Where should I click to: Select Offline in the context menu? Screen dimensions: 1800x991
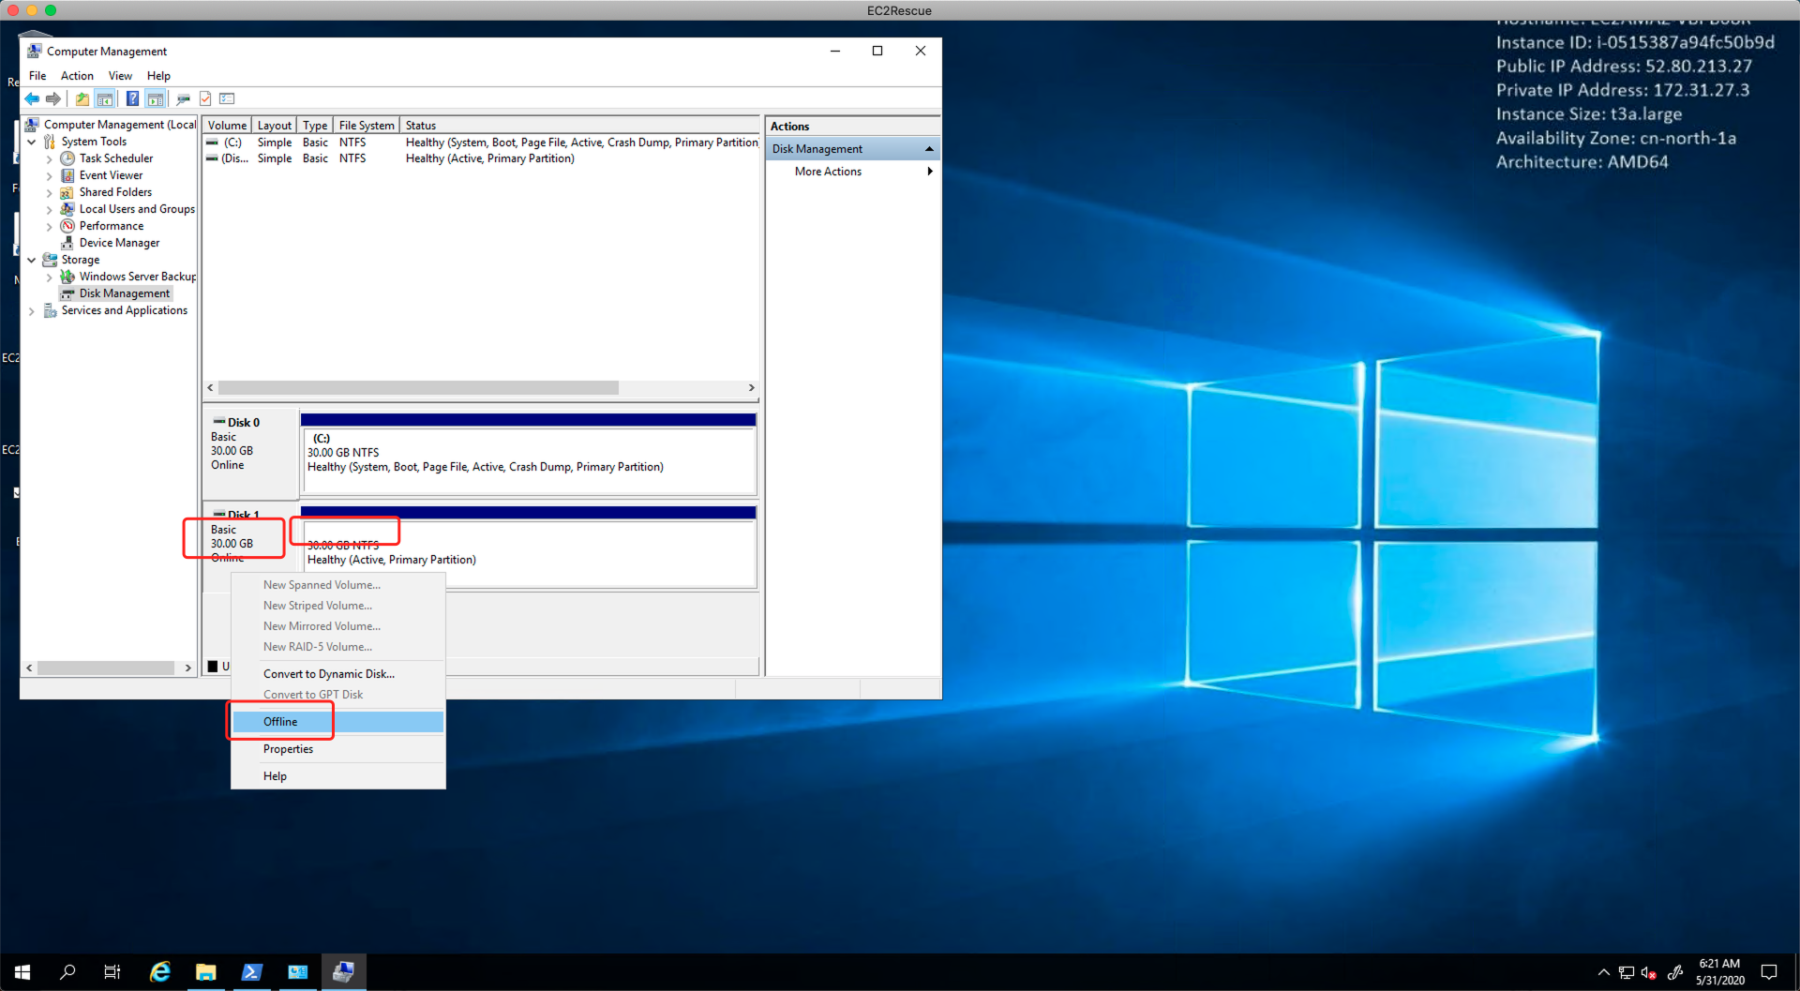pos(280,722)
